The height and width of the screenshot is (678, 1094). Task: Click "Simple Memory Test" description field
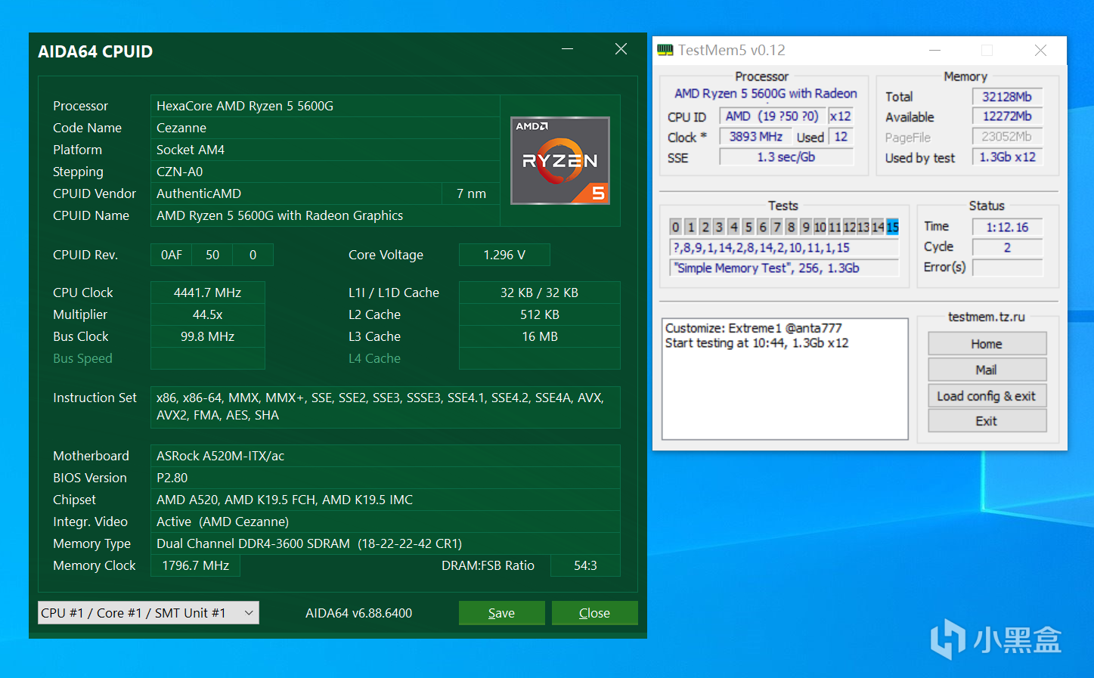[785, 268]
